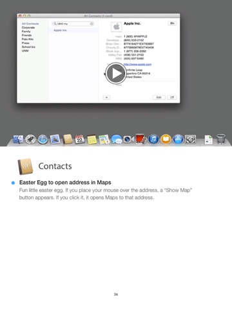The image size is (232, 310).
Task: Open yellow Notes icon in dock
Action: pyautogui.click(x=92, y=139)
